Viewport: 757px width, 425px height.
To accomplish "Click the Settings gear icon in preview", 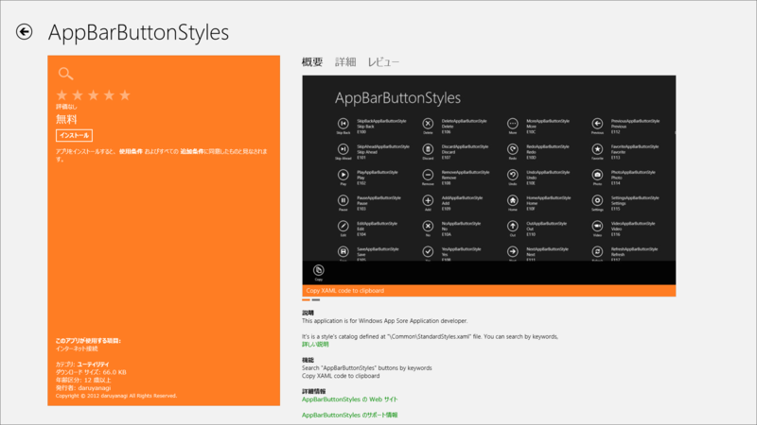I will point(597,200).
